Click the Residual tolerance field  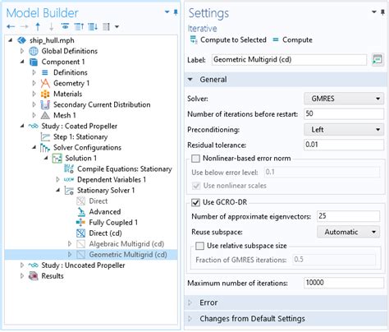pyautogui.click(x=344, y=145)
